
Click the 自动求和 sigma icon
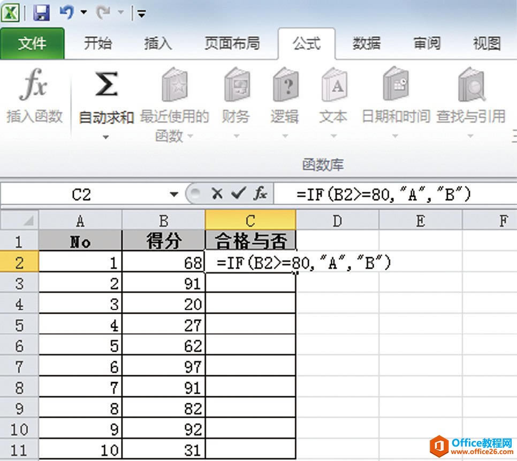click(x=106, y=84)
